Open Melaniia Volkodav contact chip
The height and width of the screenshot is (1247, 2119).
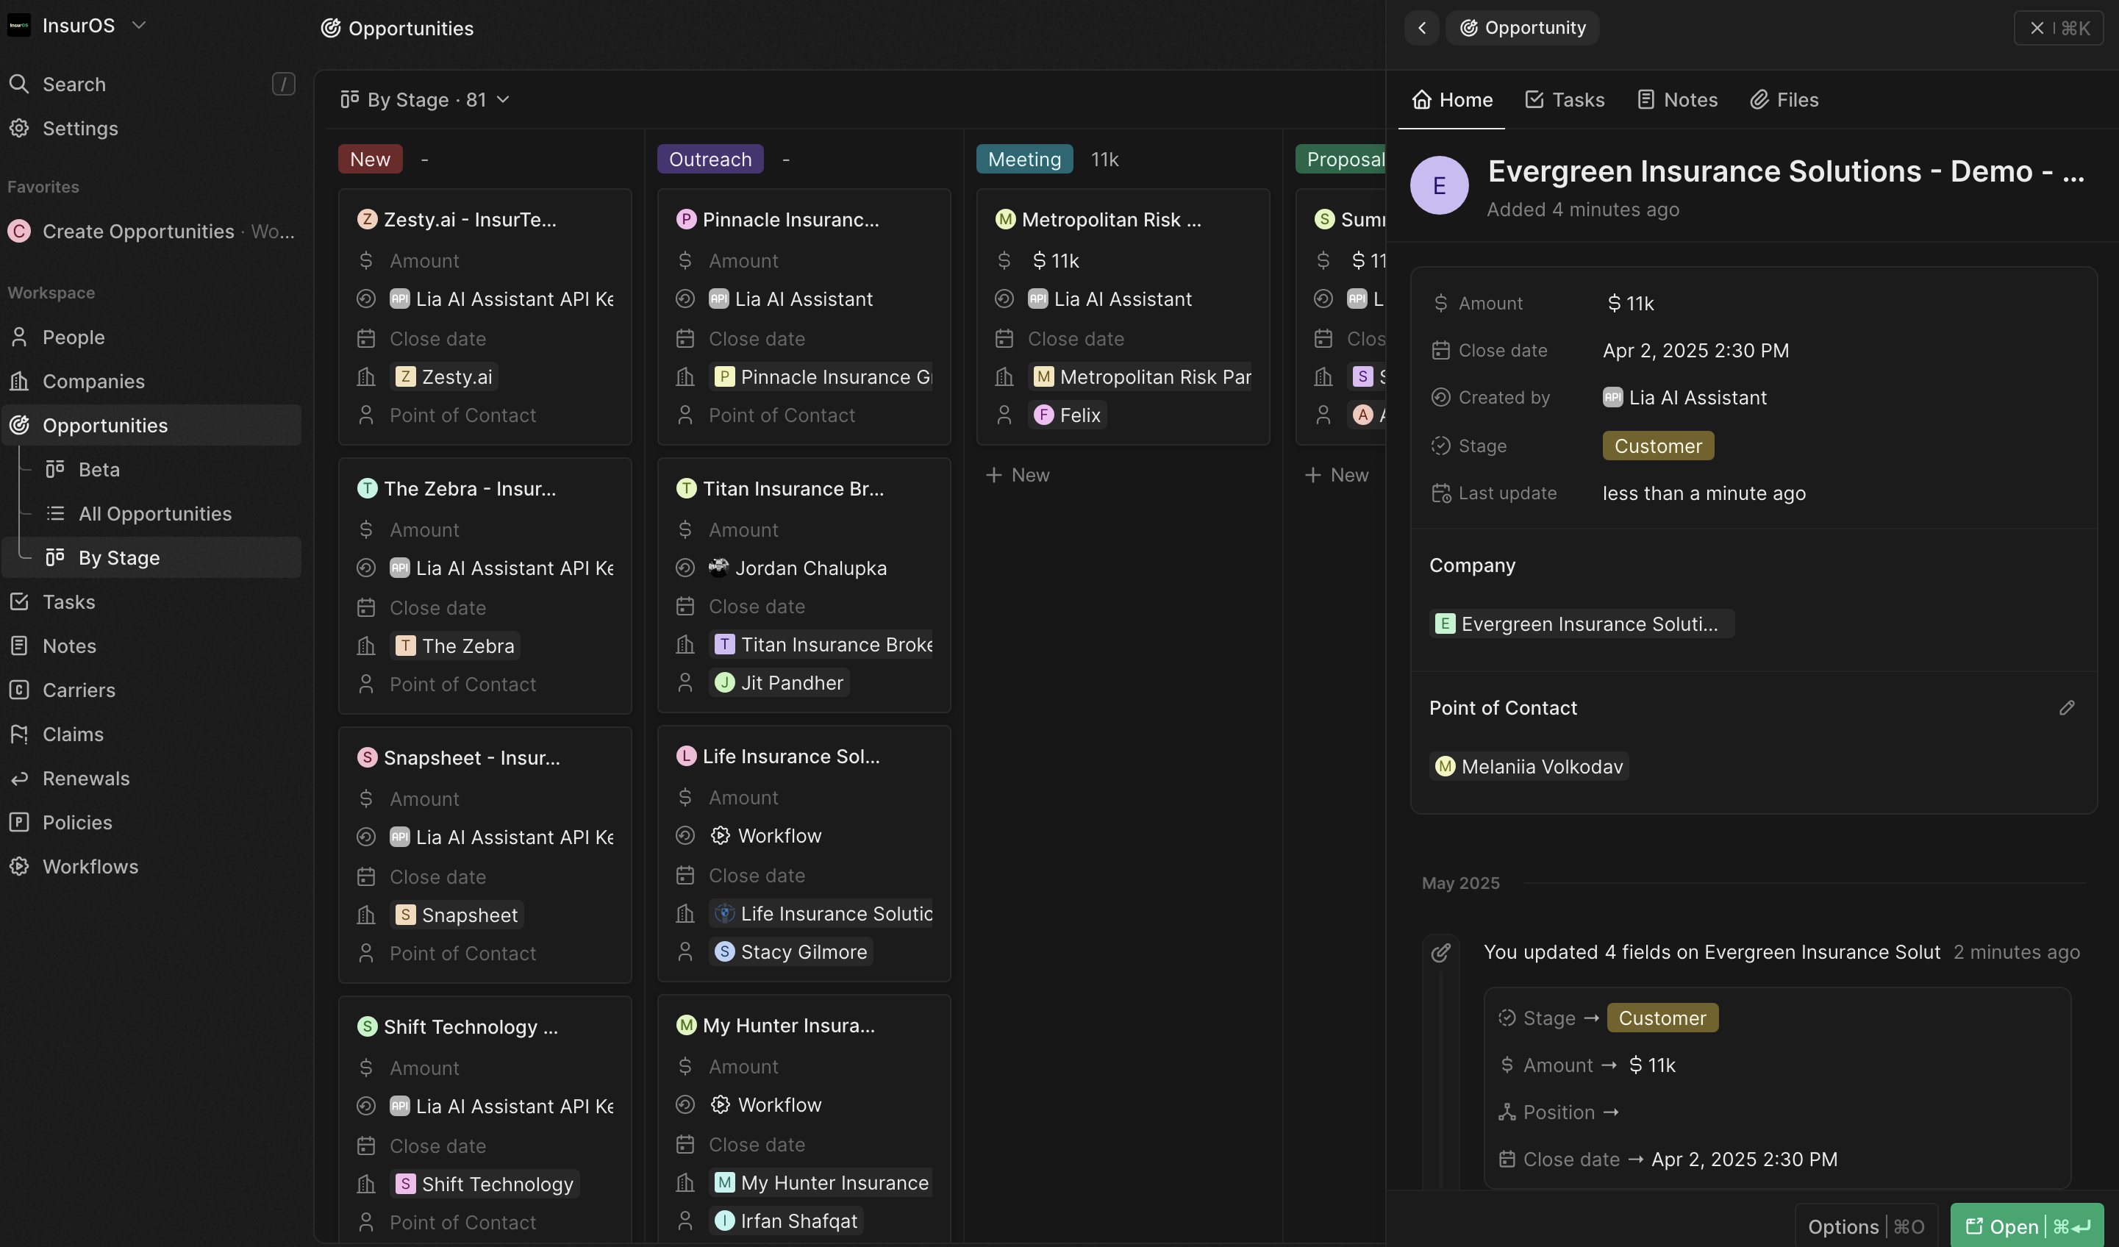click(x=1529, y=767)
